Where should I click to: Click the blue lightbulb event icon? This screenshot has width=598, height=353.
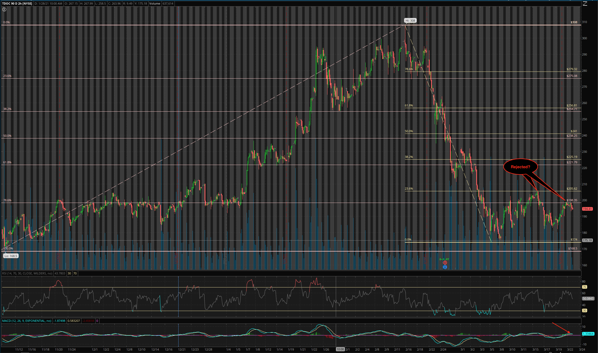(445, 267)
